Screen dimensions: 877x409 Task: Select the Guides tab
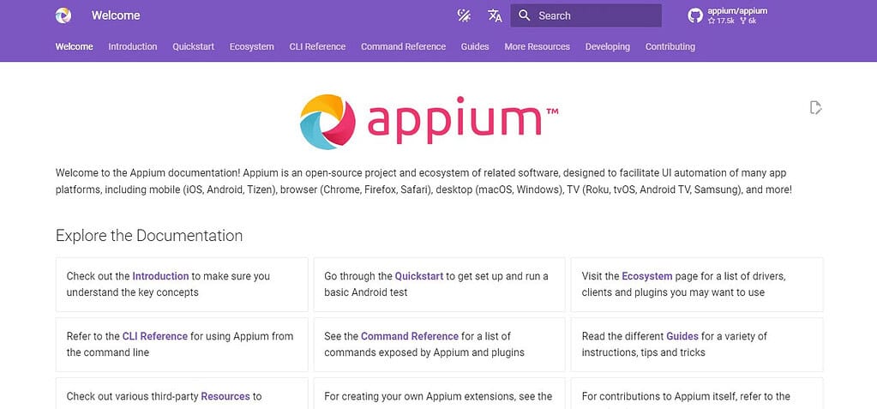[475, 47]
